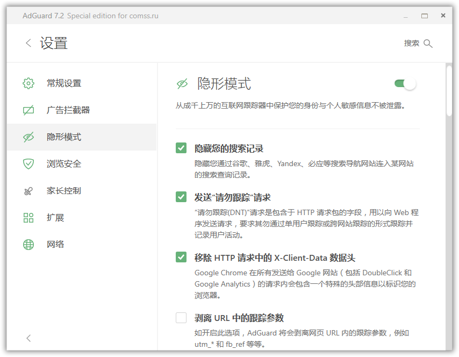
Task: Enable 剥离 URL 中的跟踪参数 checkbox
Action: click(181, 317)
